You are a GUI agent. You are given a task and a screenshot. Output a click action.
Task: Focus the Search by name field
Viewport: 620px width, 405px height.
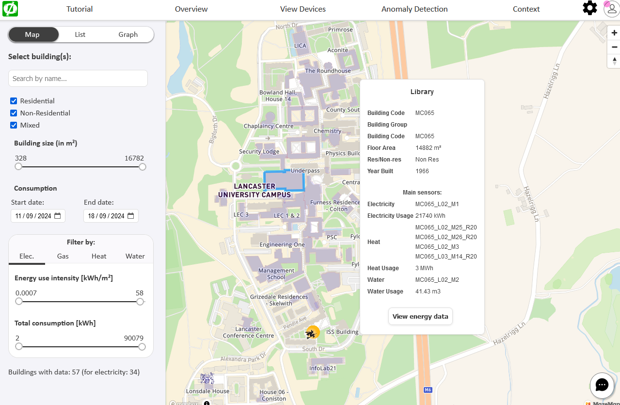(78, 79)
